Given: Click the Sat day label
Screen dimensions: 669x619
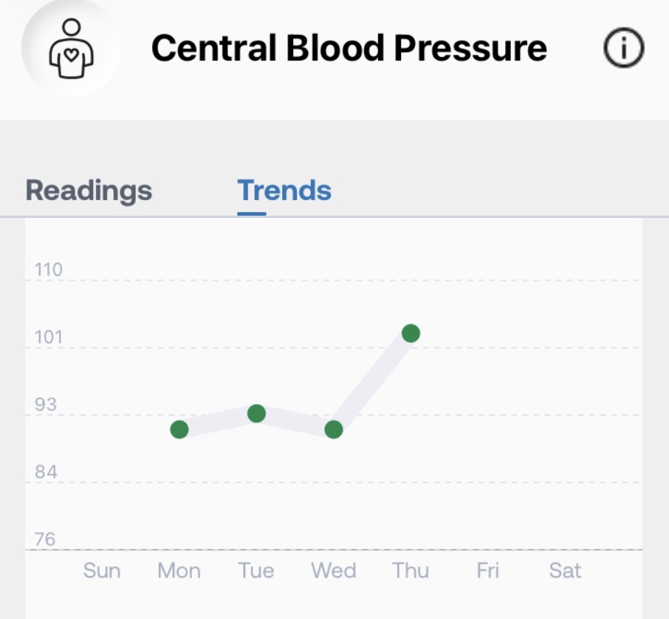Looking at the screenshot, I should coord(565,571).
